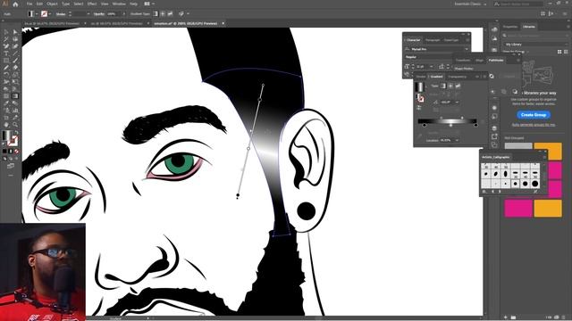This screenshot has width=572, height=321.
Task: Click the libraries search field
Action: coord(535,36)
